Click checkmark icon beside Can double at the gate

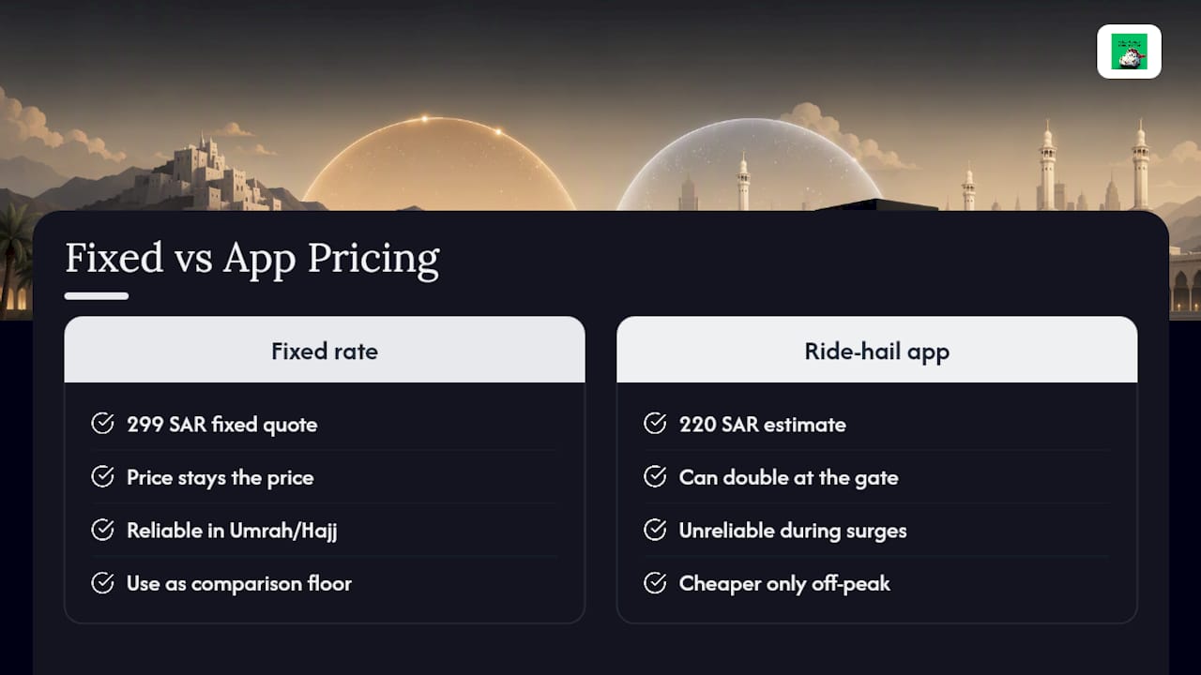(655, 477)
